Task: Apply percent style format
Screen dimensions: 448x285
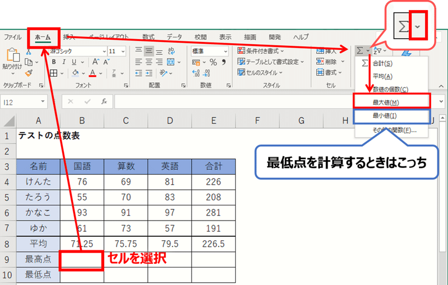Action: pyautogui.click(x=213, y=62)
